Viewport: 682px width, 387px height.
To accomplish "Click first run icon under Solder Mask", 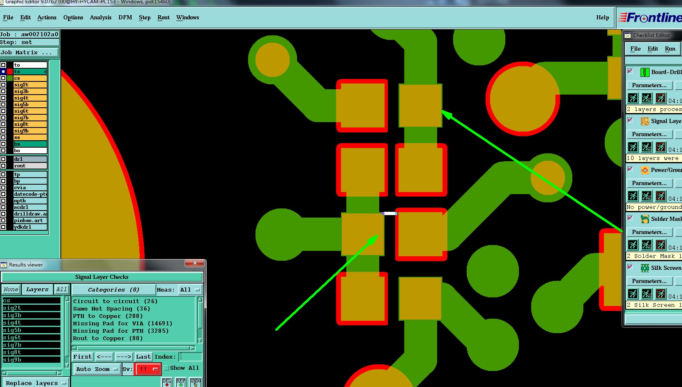I will click(633, 245).
